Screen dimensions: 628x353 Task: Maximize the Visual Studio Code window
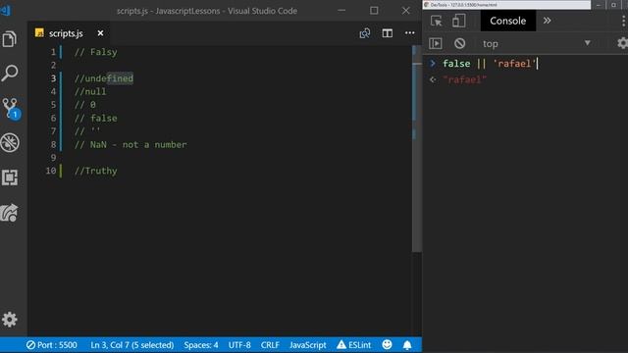pos(374,11)
